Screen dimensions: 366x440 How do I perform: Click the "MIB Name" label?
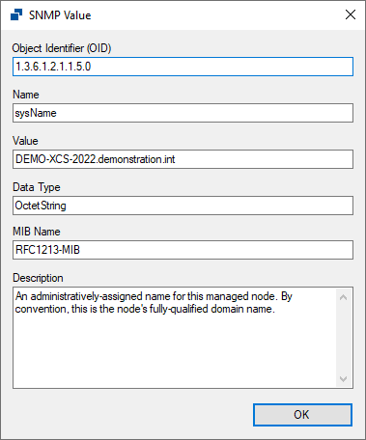(37, 232)
